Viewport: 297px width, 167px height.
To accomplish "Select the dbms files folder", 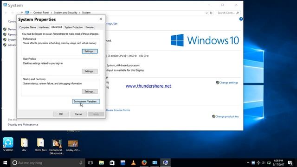I will [40, 145].
